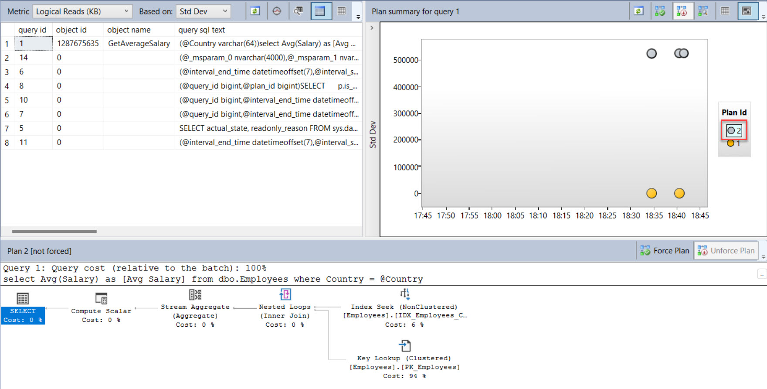
Task: Select the Key Lookup Clustered operator
Action: coord(404,359)
